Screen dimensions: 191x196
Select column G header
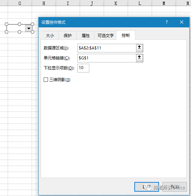20,3
